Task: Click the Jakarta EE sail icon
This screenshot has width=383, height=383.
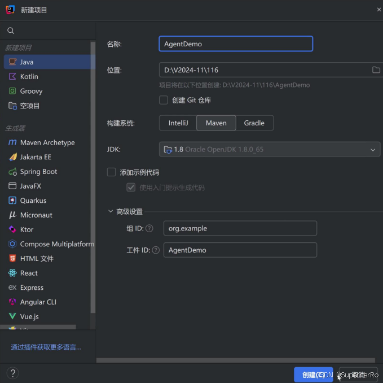Action: 12,157
